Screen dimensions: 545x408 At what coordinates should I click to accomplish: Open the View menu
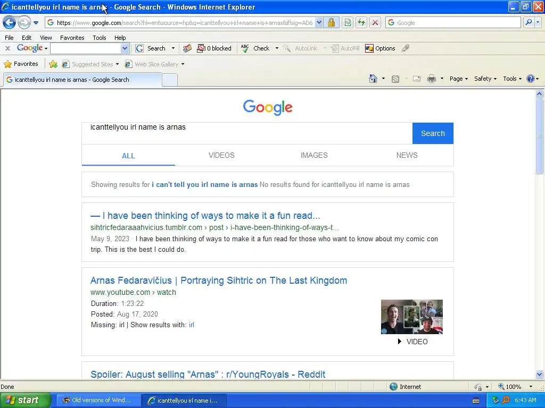coord(46,38)
